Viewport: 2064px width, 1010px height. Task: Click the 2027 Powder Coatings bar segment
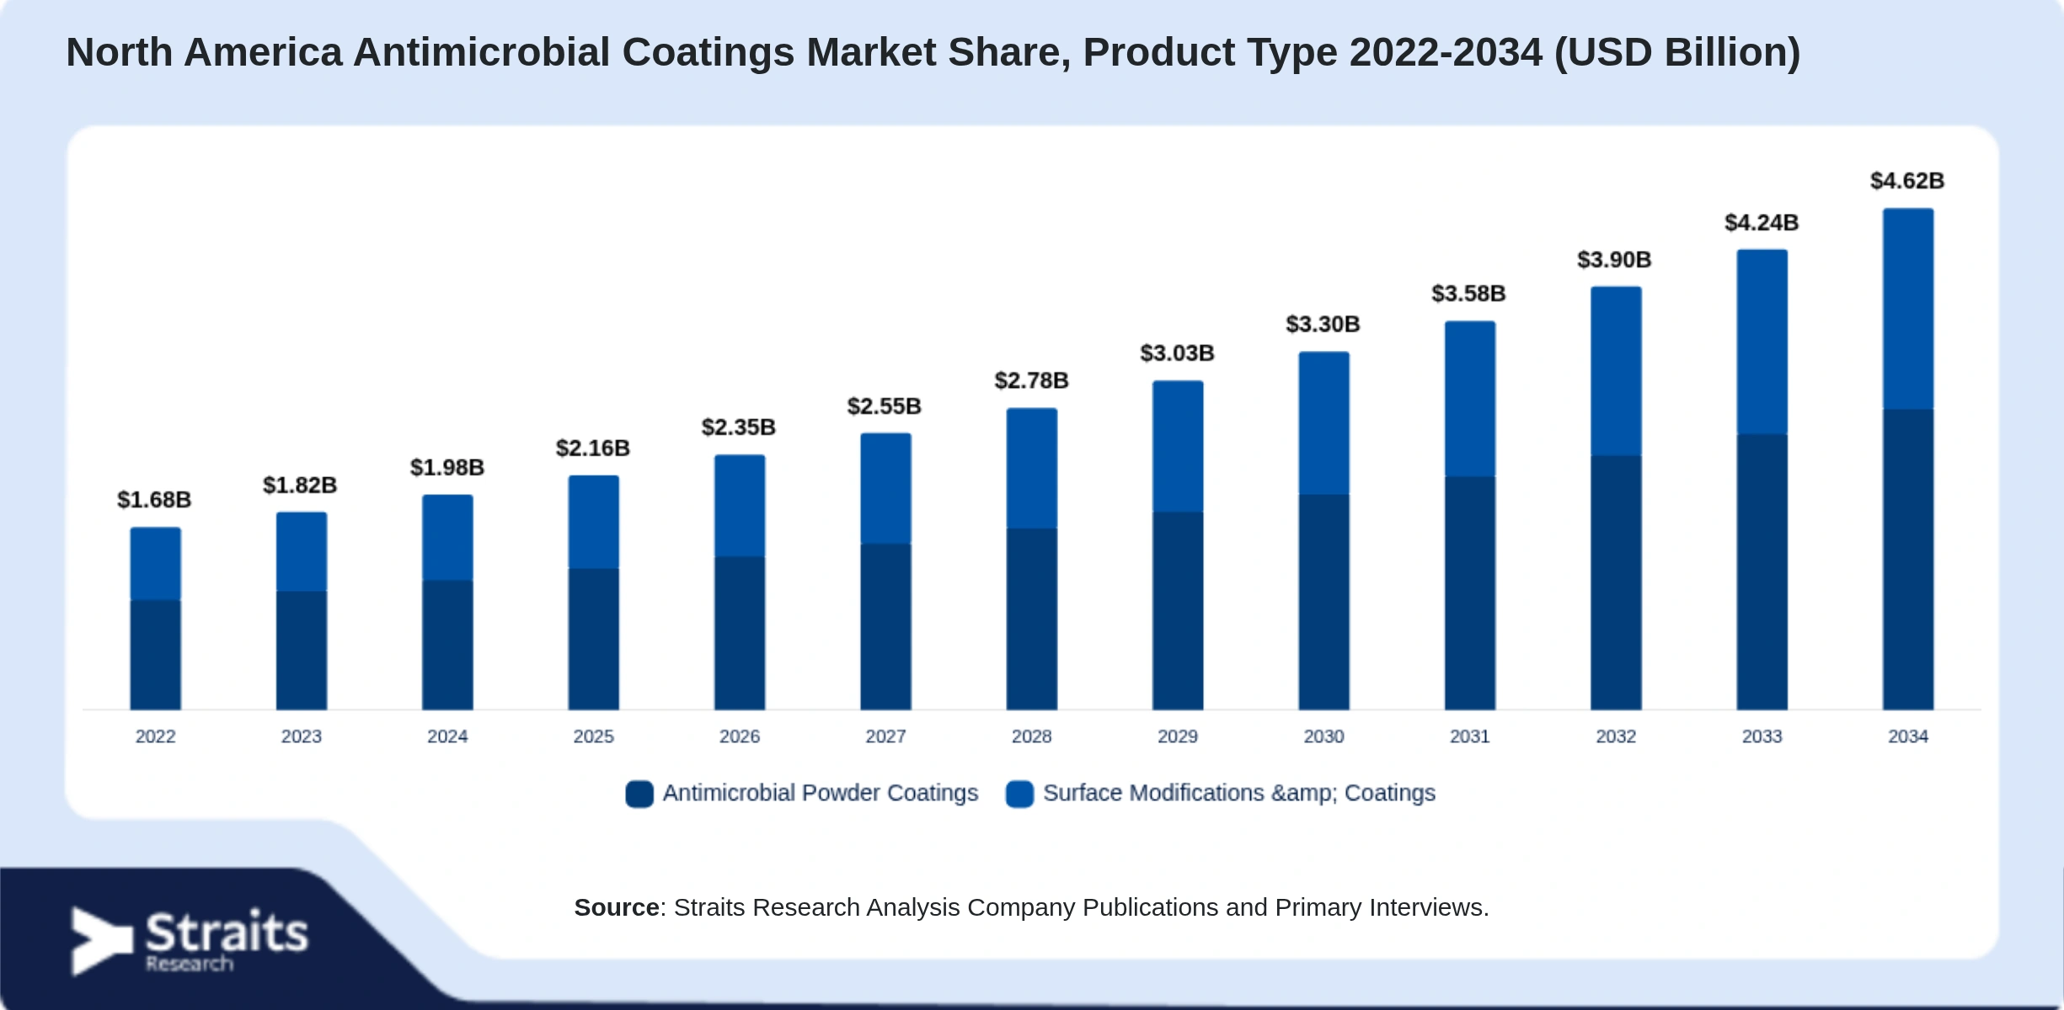coord(886,627)
